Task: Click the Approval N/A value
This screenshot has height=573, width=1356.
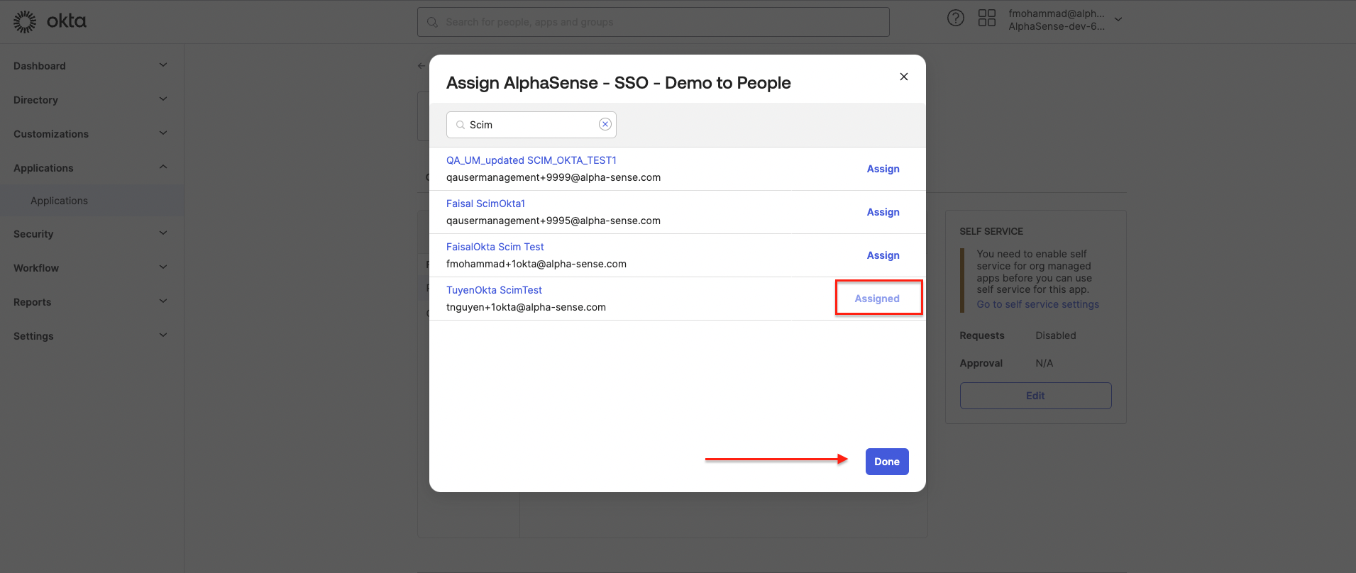Action: point(1044,363)
